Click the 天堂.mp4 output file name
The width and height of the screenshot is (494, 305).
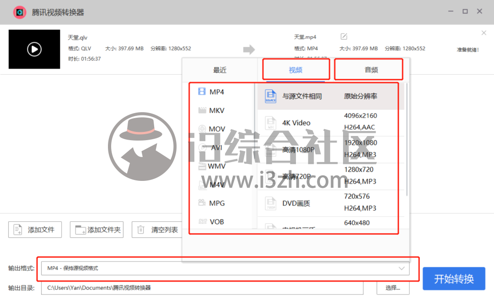click(305, 37)
